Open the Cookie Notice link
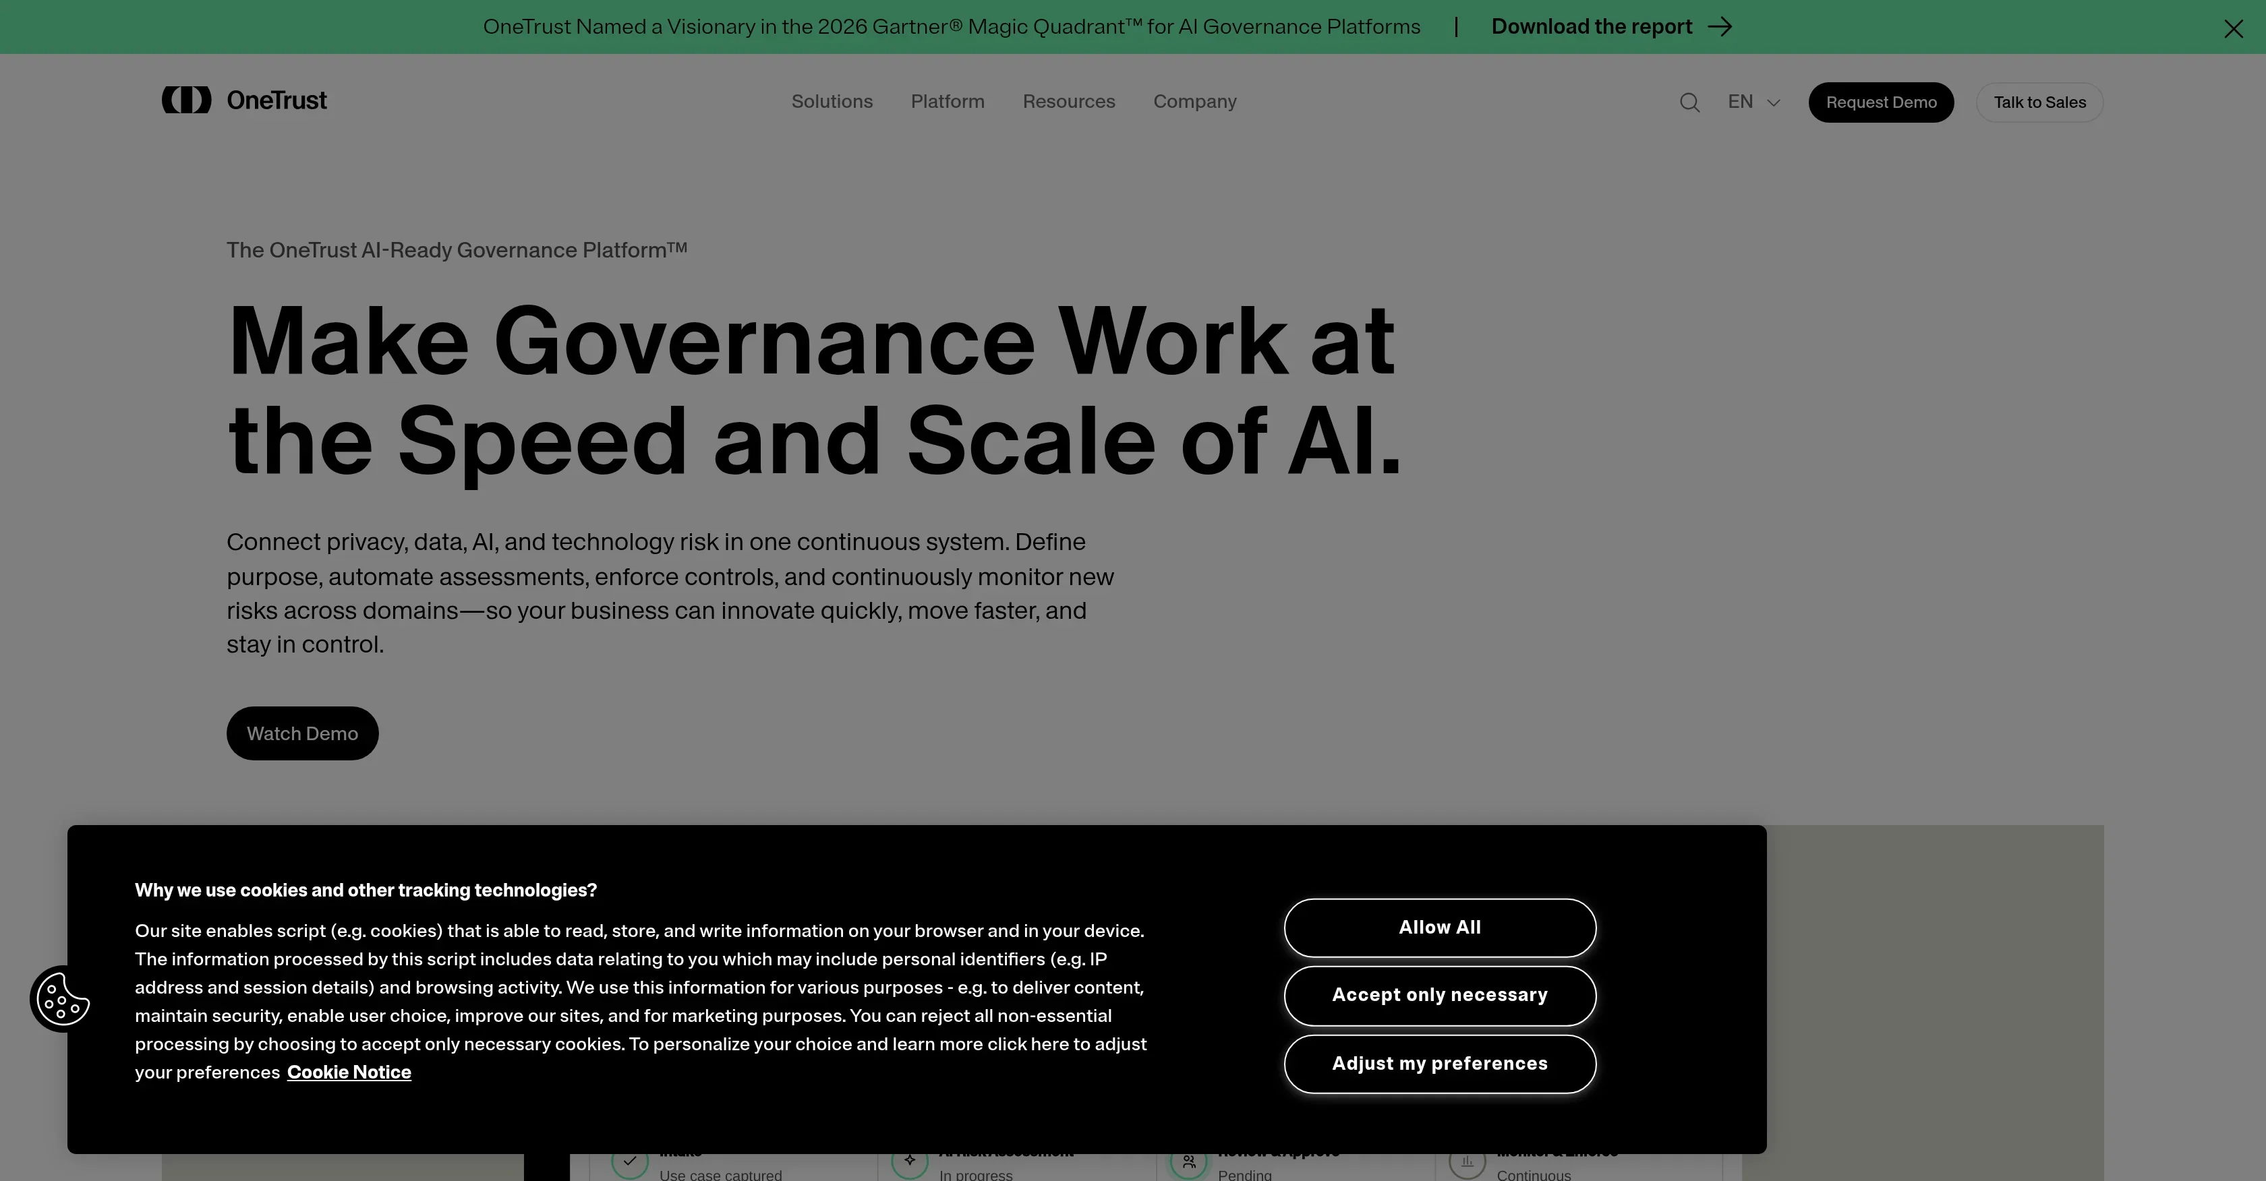 (x=349, y=1072)
